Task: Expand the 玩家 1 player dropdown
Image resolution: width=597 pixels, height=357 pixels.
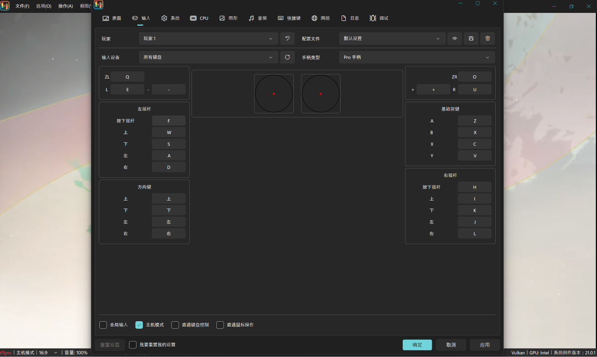Action: coord(208,39)
